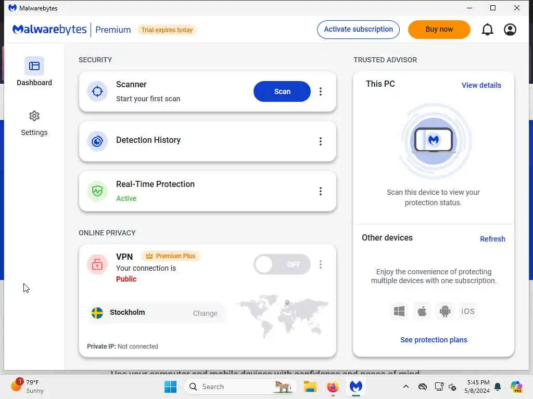Open File Explorer from the taskbar
This screenshot has width=533, height=399.
pos(310,387)
